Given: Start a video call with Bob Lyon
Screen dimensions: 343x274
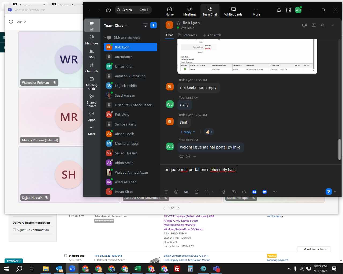Looking at the screenshot, I should [x=304, y=25].
